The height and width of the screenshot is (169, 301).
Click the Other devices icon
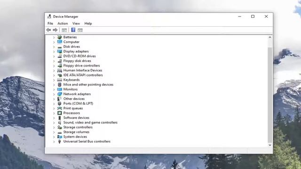60,99
